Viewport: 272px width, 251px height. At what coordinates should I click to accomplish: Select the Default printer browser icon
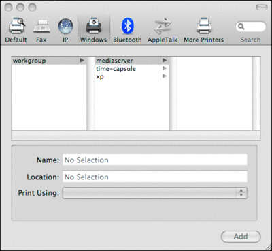[16, 31]
